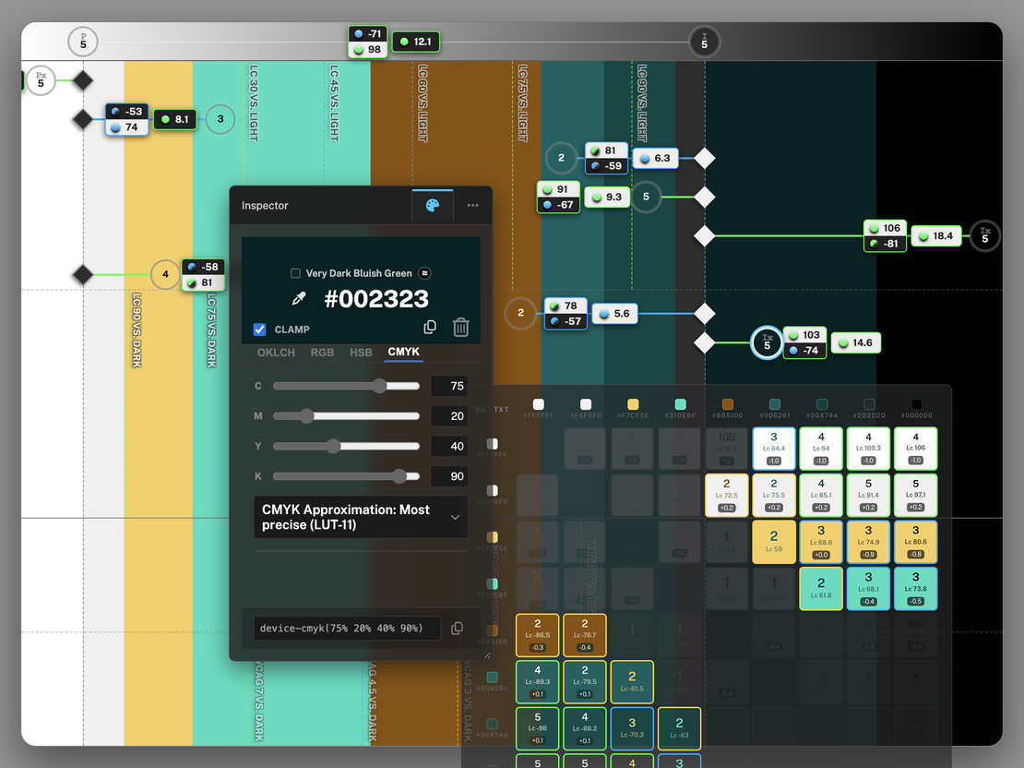1024x768 pixels.
Task: Click the #31DEBF column header swatch
Action: tap(680, 404)
